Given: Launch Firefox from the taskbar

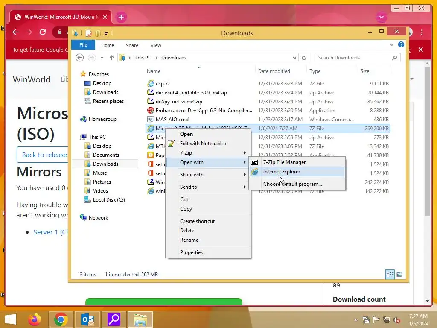Looking at the screenshot, I should pos(35,319).
